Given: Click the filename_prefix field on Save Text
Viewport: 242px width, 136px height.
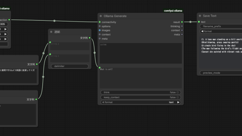Looking at the screenshot, I should pyautogui.click(x=221, y=26).
